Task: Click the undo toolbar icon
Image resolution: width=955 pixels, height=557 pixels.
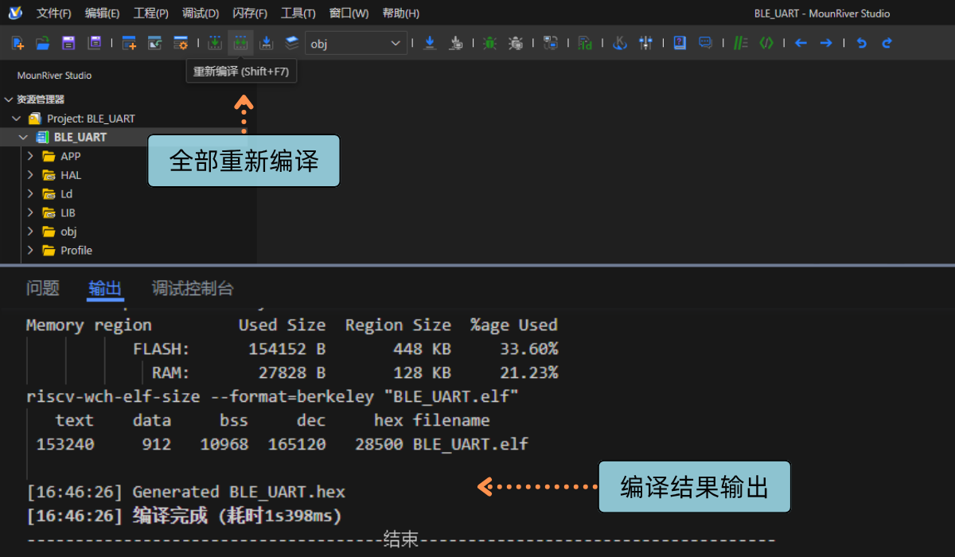Action: pos(861,43)
